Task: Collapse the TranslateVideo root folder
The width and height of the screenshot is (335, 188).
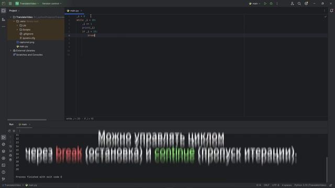Action: [x=10, y=17]
